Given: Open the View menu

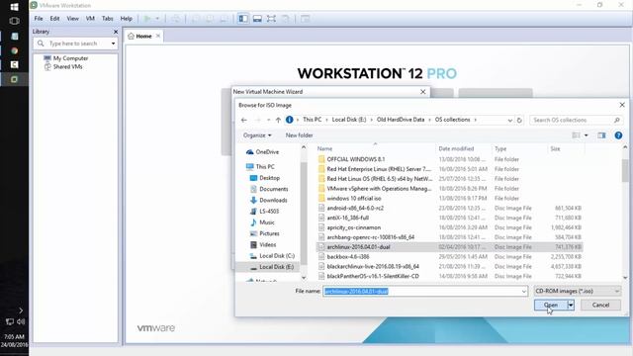Looking at the screenshot, I should click(x=72, y=19).
